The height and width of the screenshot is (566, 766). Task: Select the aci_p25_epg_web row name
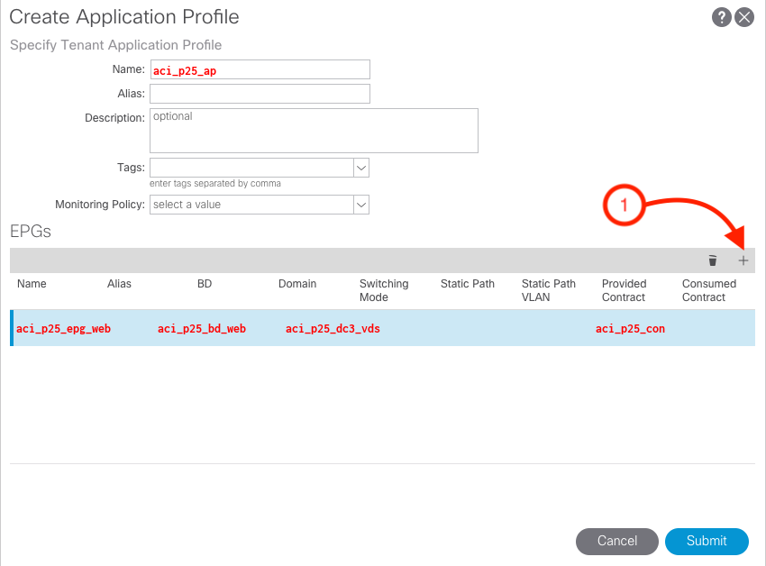click(x=63, y=329)
